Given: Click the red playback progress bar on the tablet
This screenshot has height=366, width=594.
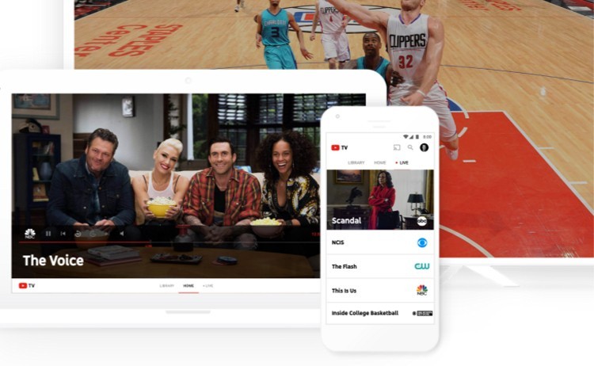Looking at the screenshot, I should pos(86,242).
